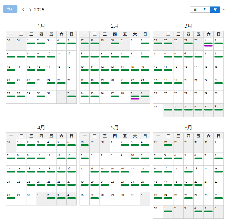
Task: Open the 6月 month title
Action: pyautogui.click(x=188, y=127)
